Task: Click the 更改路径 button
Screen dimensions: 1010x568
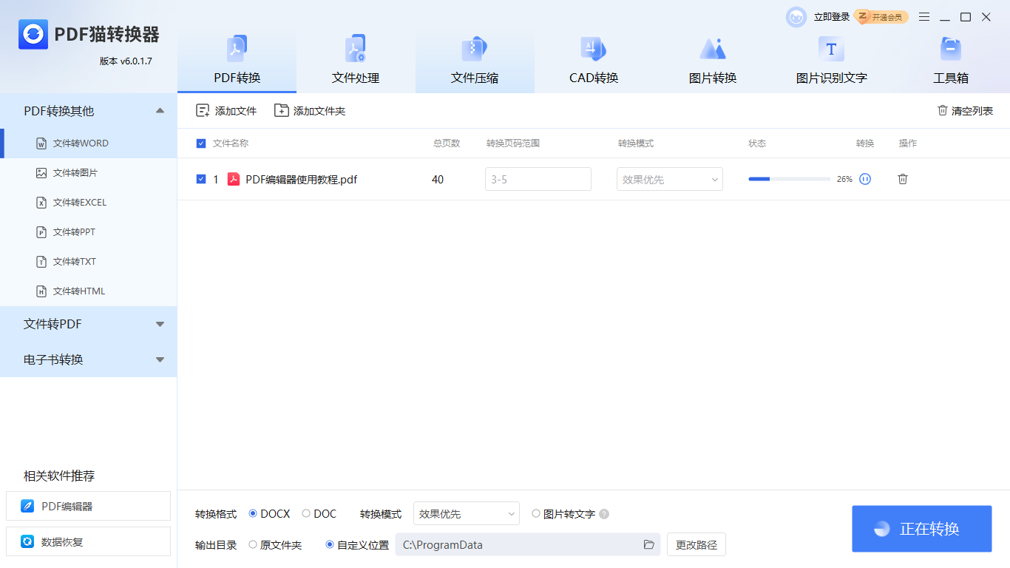Action: [x=697, y=545]
